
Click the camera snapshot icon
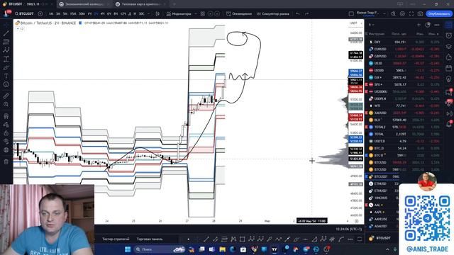tap(420, 13)
